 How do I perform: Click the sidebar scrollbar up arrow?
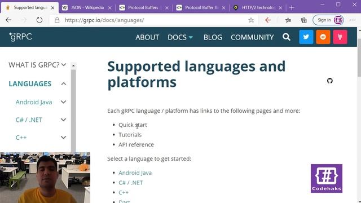(x=73, y=65)
